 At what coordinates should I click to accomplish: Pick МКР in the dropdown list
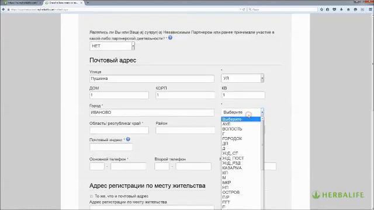241,183
